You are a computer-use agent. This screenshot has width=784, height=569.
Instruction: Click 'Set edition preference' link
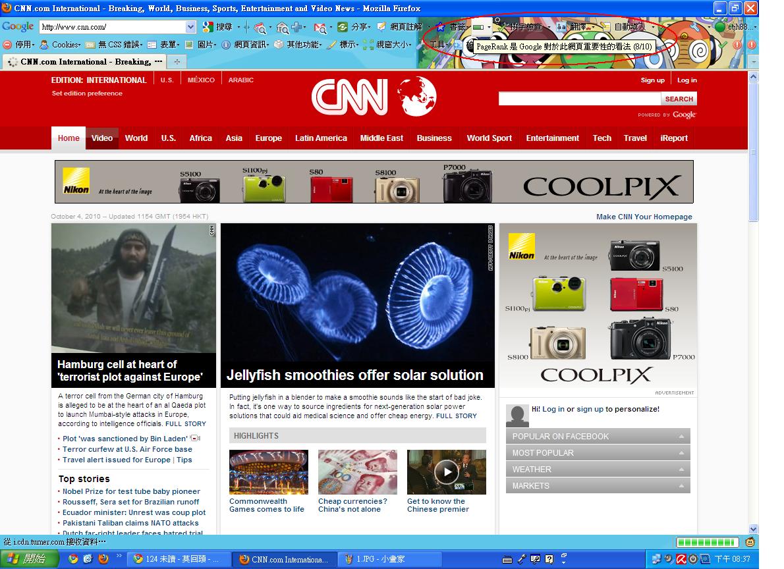coord(87,94)
